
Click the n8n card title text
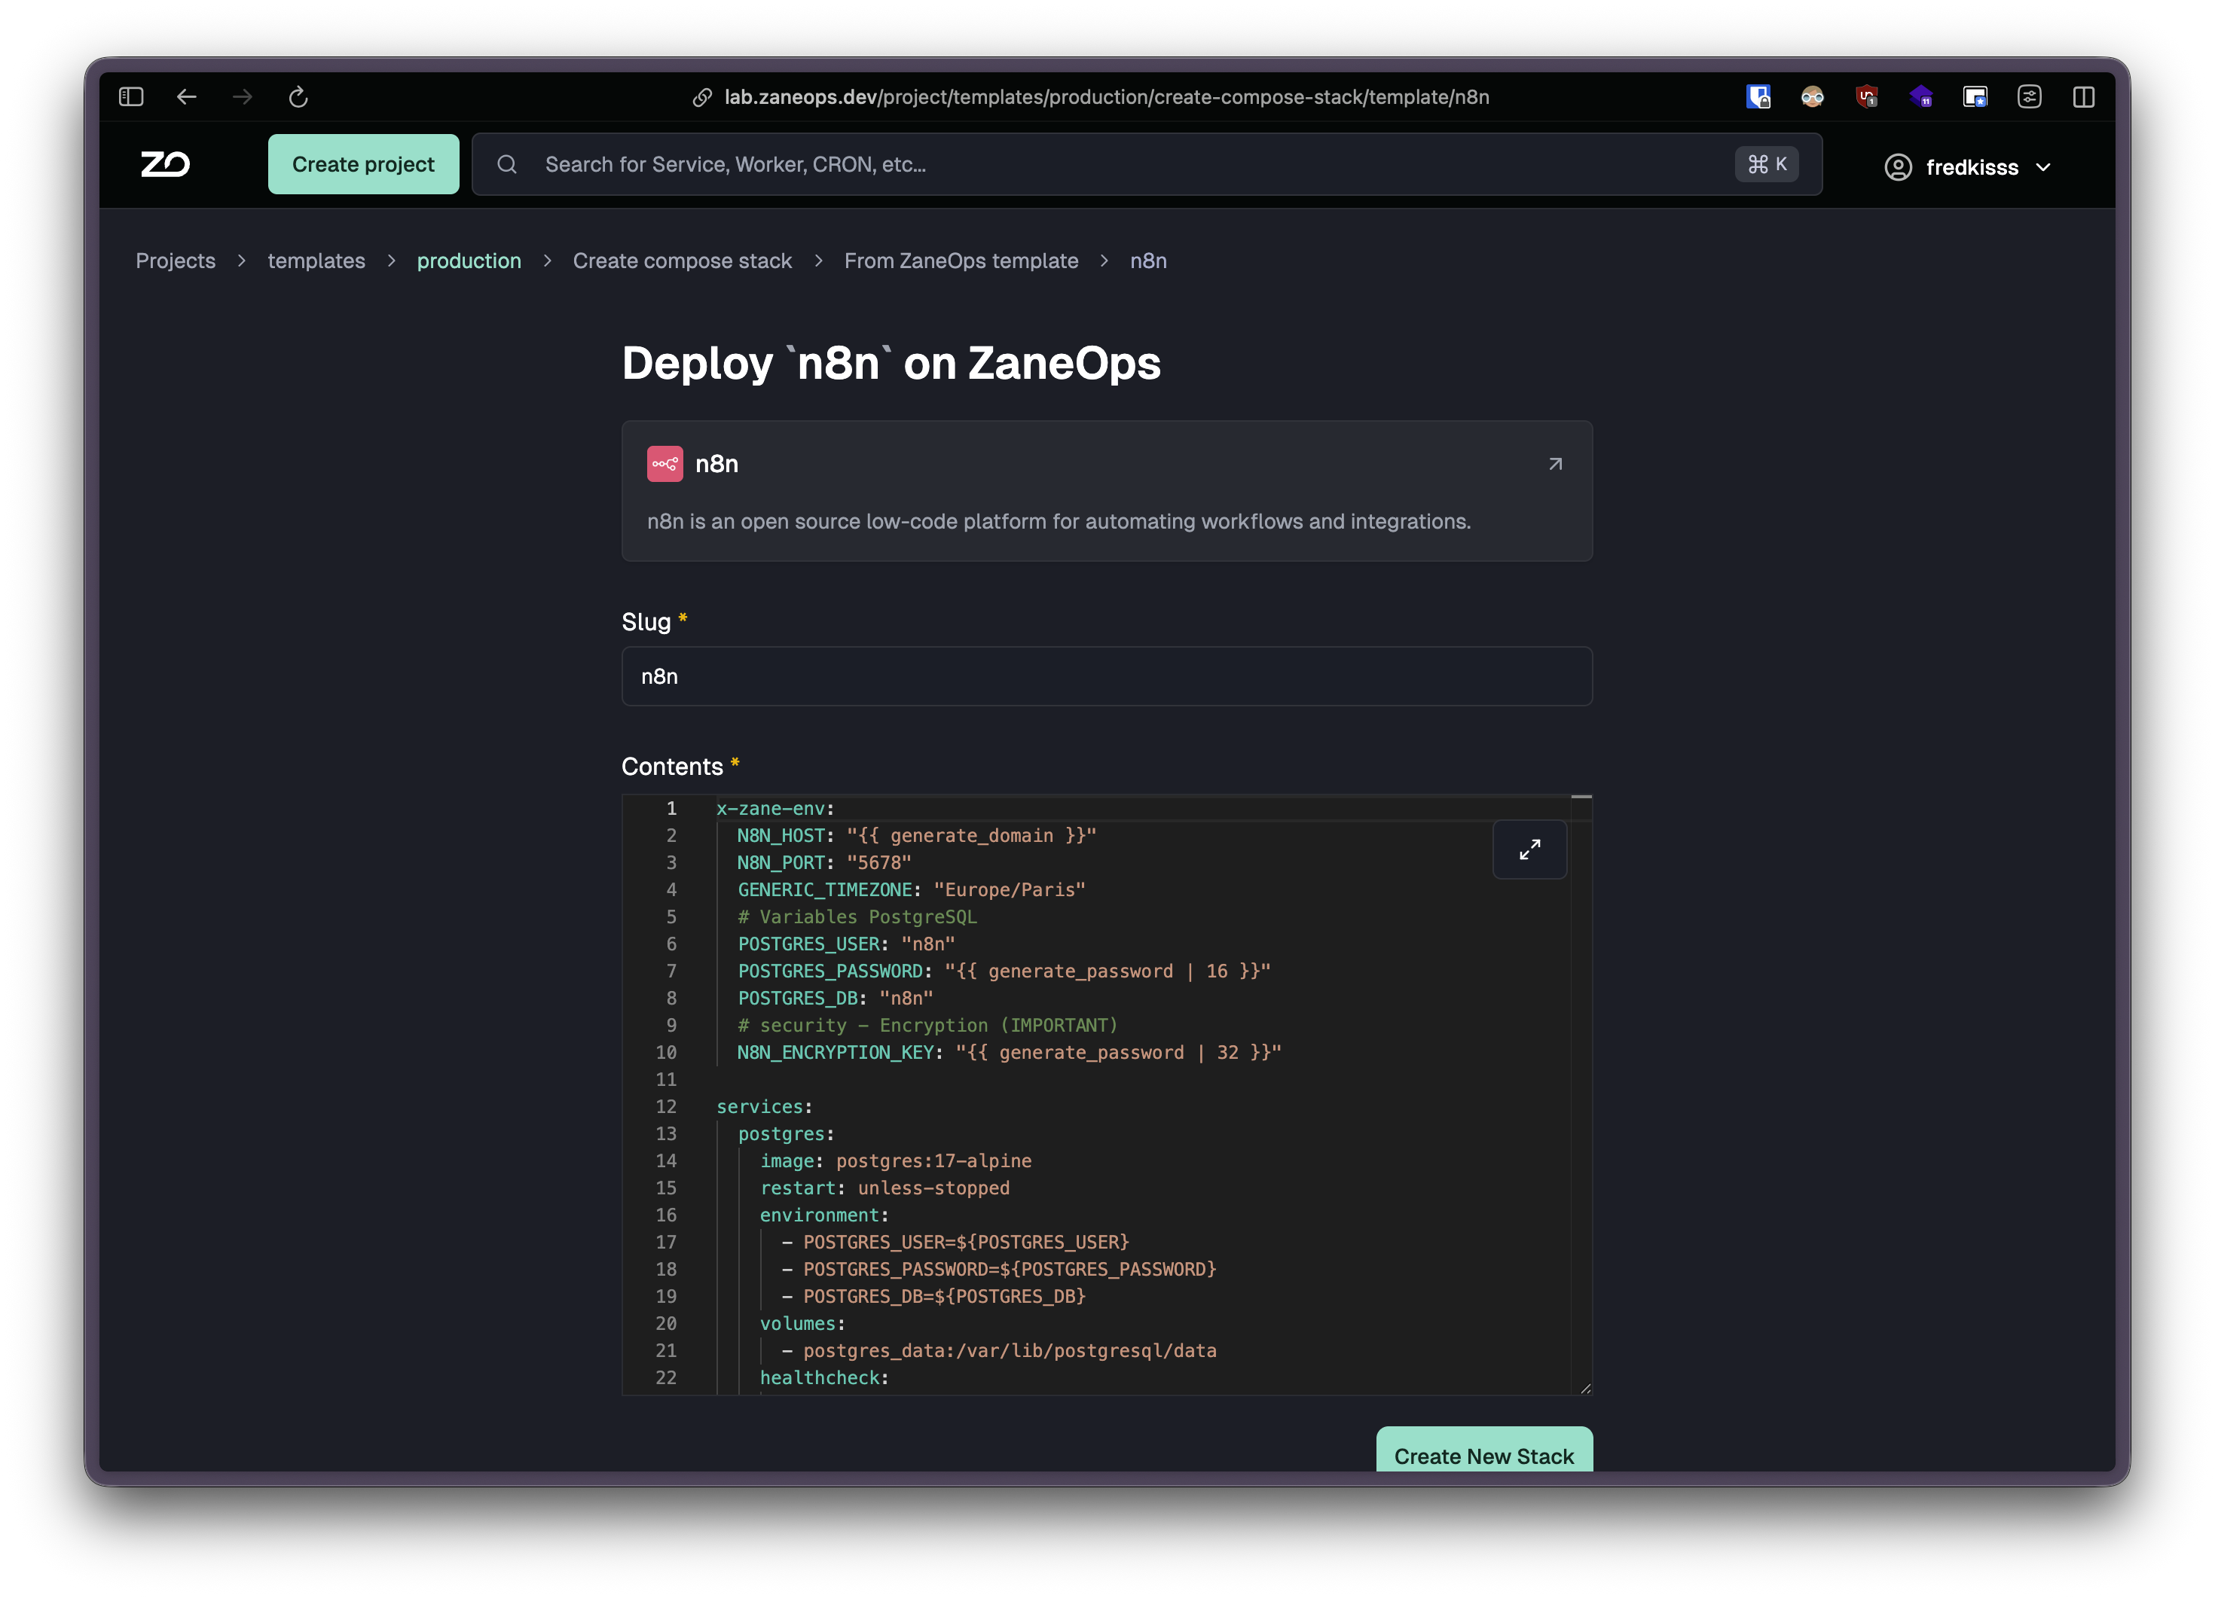(716, 464)
